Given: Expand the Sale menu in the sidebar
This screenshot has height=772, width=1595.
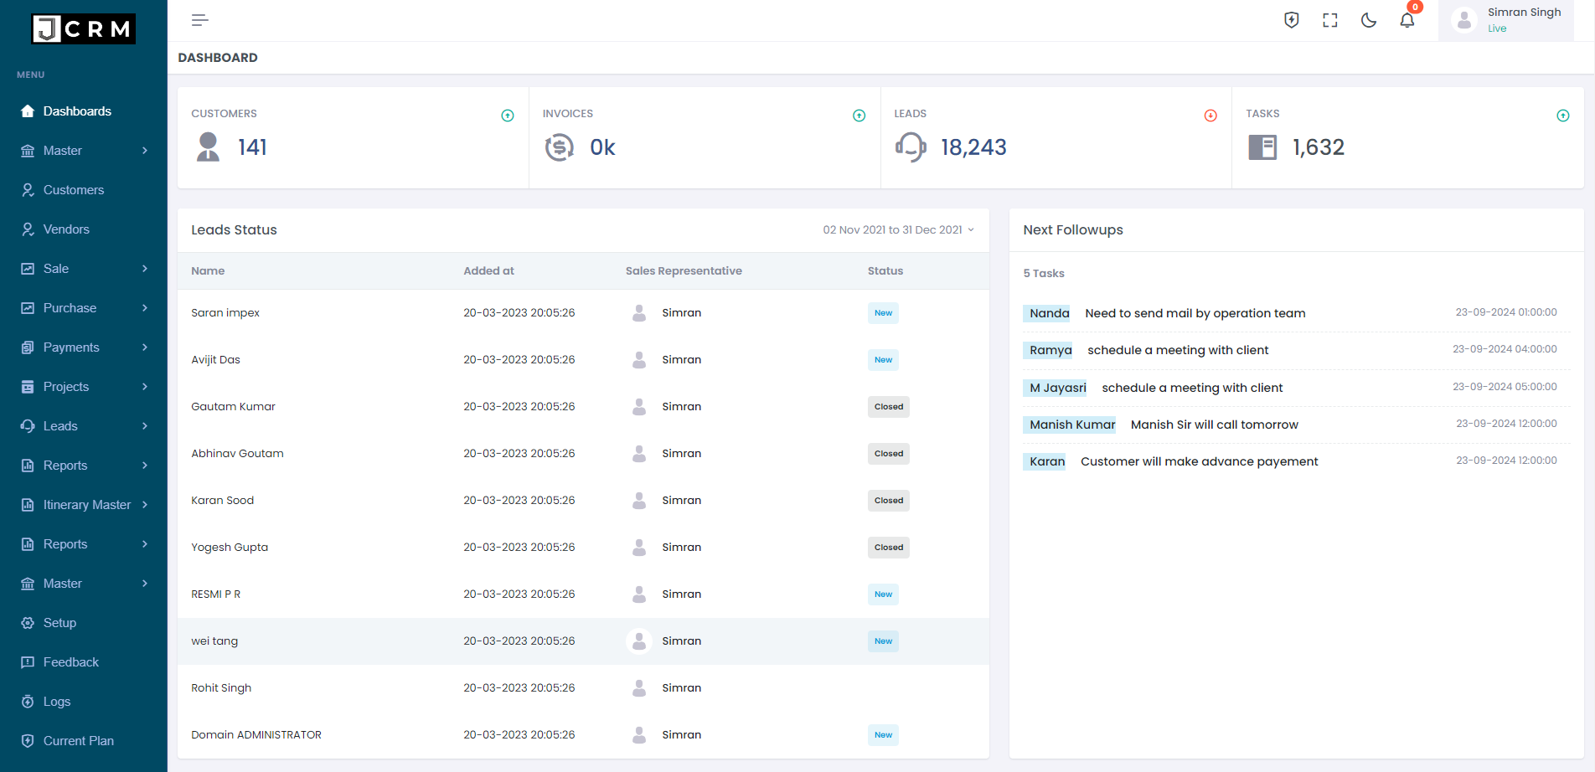Looking at the screenshot, I should [55, 268].
